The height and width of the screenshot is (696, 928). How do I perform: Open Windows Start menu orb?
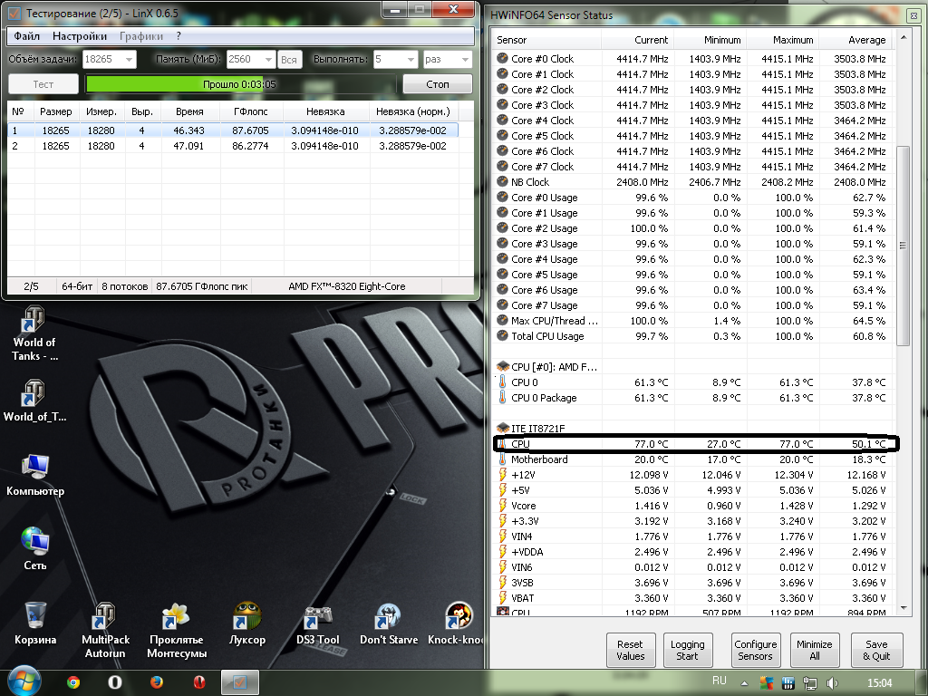pos(24,681)
